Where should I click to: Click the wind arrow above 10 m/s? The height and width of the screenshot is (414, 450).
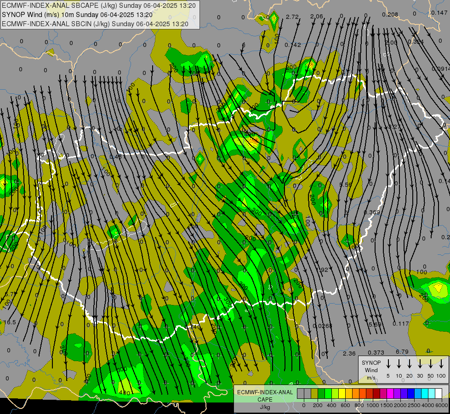[399, 364]
